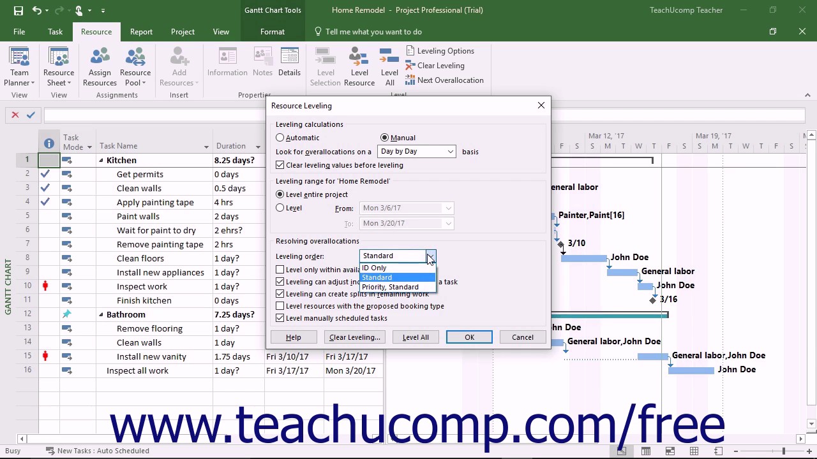Click the Details ribbon icon
The image size is (817, 459).
(289, 62)
